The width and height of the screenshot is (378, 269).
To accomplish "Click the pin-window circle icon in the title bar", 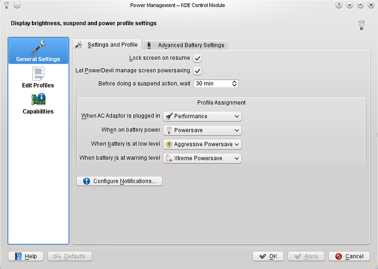I will tap(17, 5).
